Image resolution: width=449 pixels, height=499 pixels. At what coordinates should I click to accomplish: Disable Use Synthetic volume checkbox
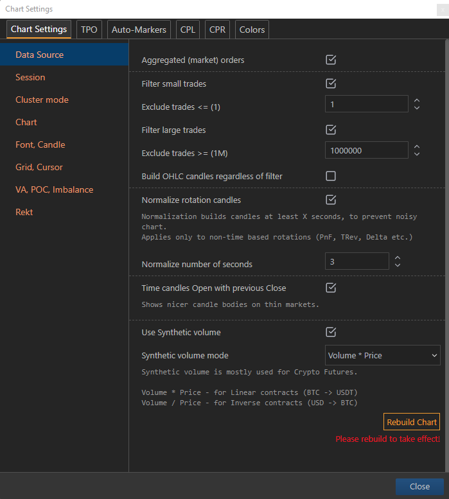(x=331, y=332)
